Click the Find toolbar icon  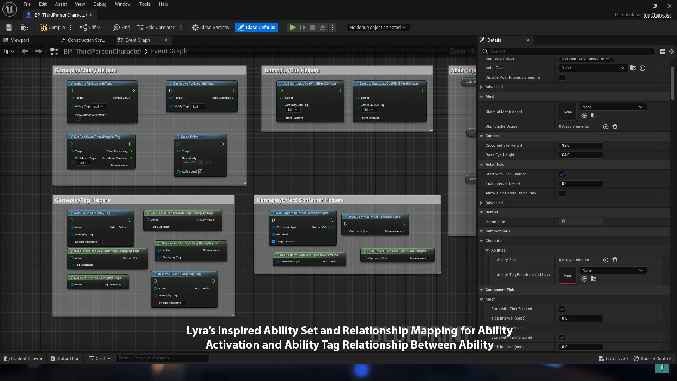pyautogui.click(x=121, y=28)
